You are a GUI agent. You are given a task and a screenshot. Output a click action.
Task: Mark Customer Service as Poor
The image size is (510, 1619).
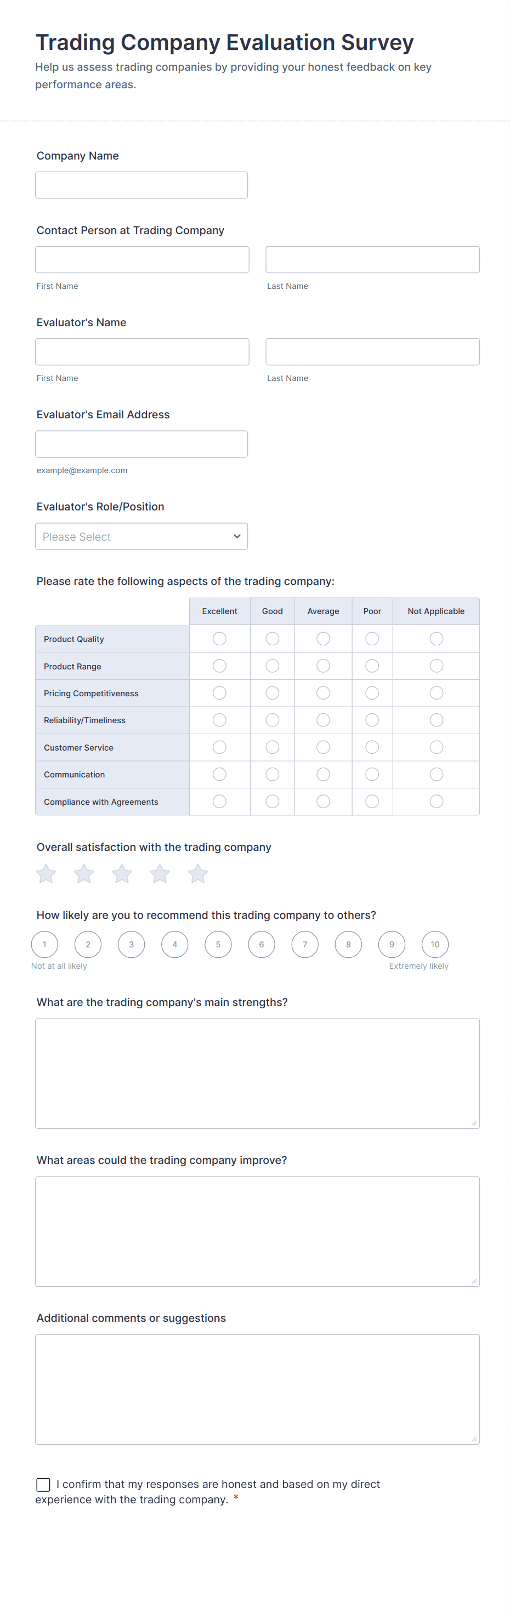click(372, 747)
